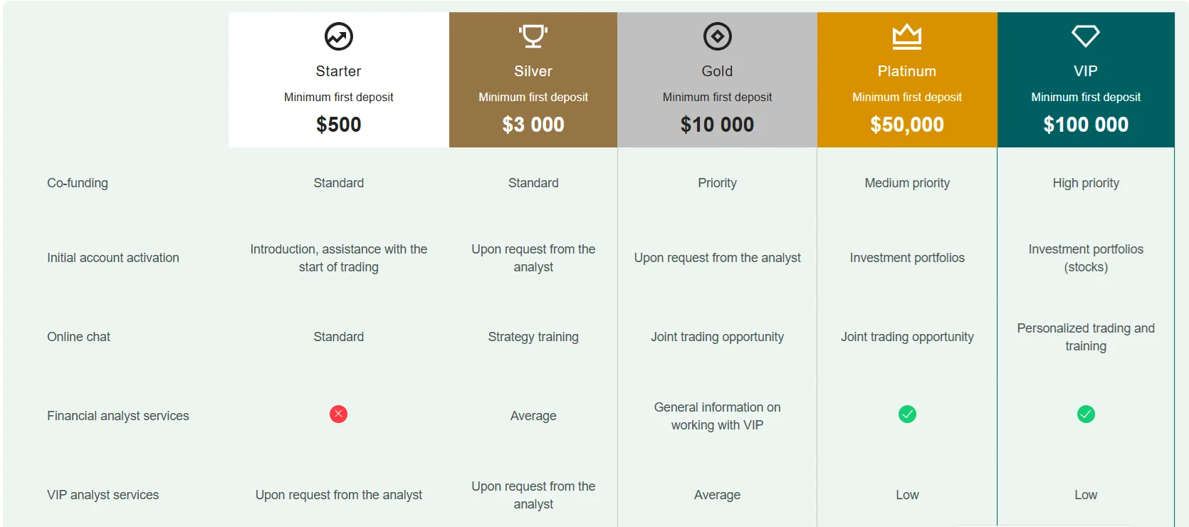Click the Silver plan trophy icon
Viewport: 1189px width, 527px height.
[x=533, y=36]
